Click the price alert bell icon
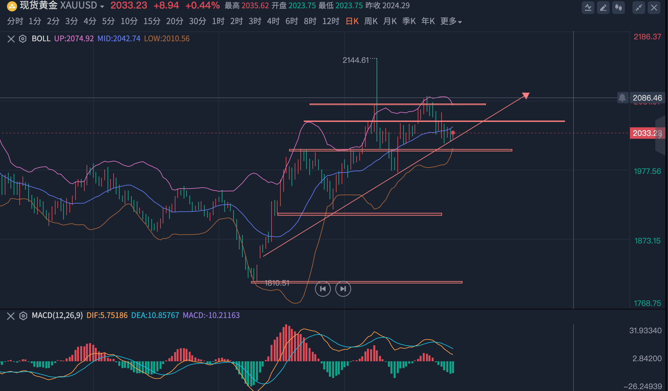 pyautogui.click(x=622, y=98)
